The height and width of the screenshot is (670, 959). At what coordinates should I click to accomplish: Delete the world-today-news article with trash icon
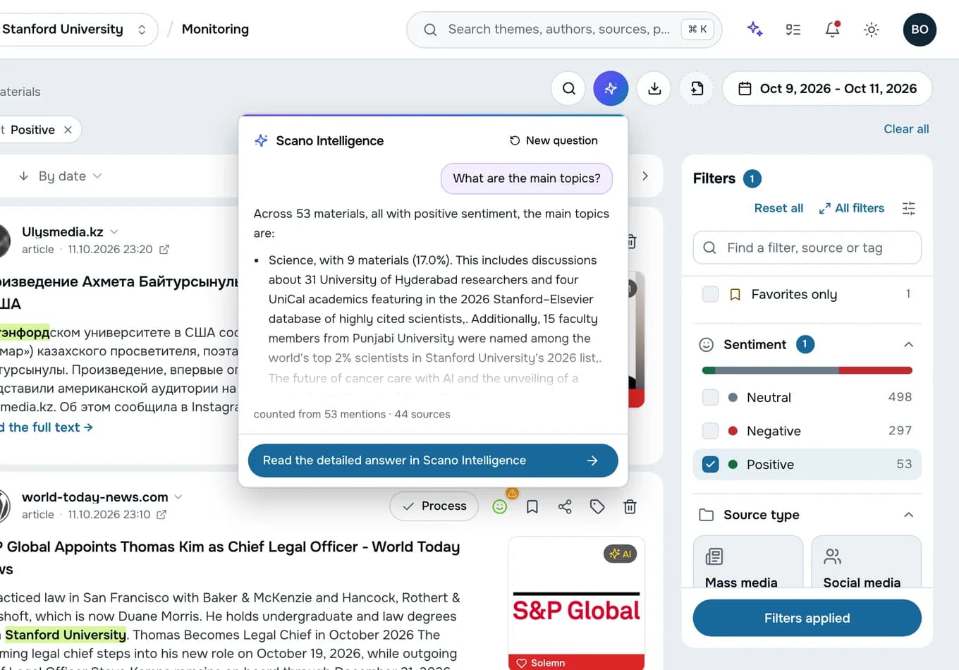630,506
